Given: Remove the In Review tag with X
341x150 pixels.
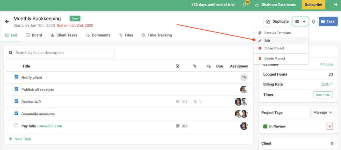Looking at the screenshot, I should pyautogui.click(x=330, y=126).
